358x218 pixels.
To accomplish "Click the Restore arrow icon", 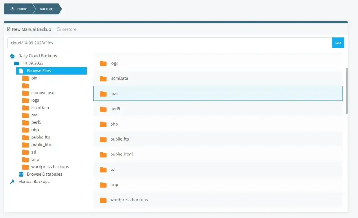I will tap(58, 29).
